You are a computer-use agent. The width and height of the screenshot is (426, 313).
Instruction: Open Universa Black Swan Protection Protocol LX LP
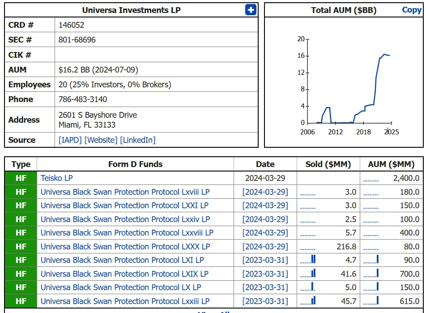pos(121,287)
